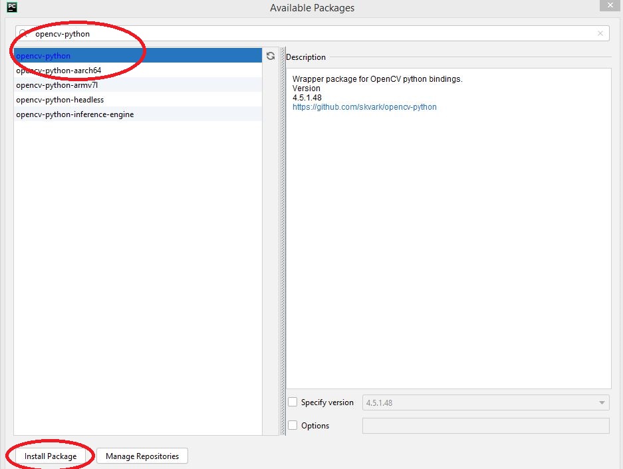Enable the Specify version checkbox
This screenshot has width=623, height=469.
pyautogui.click(x=292, y=402)
